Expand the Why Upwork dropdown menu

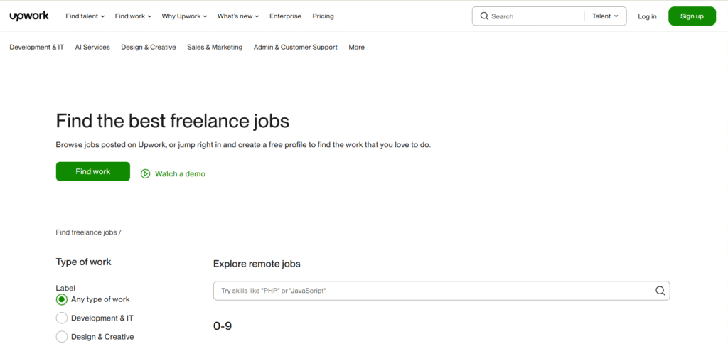[184, 16]
